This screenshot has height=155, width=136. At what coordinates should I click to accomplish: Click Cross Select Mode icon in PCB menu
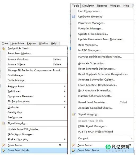pos(4,150)
